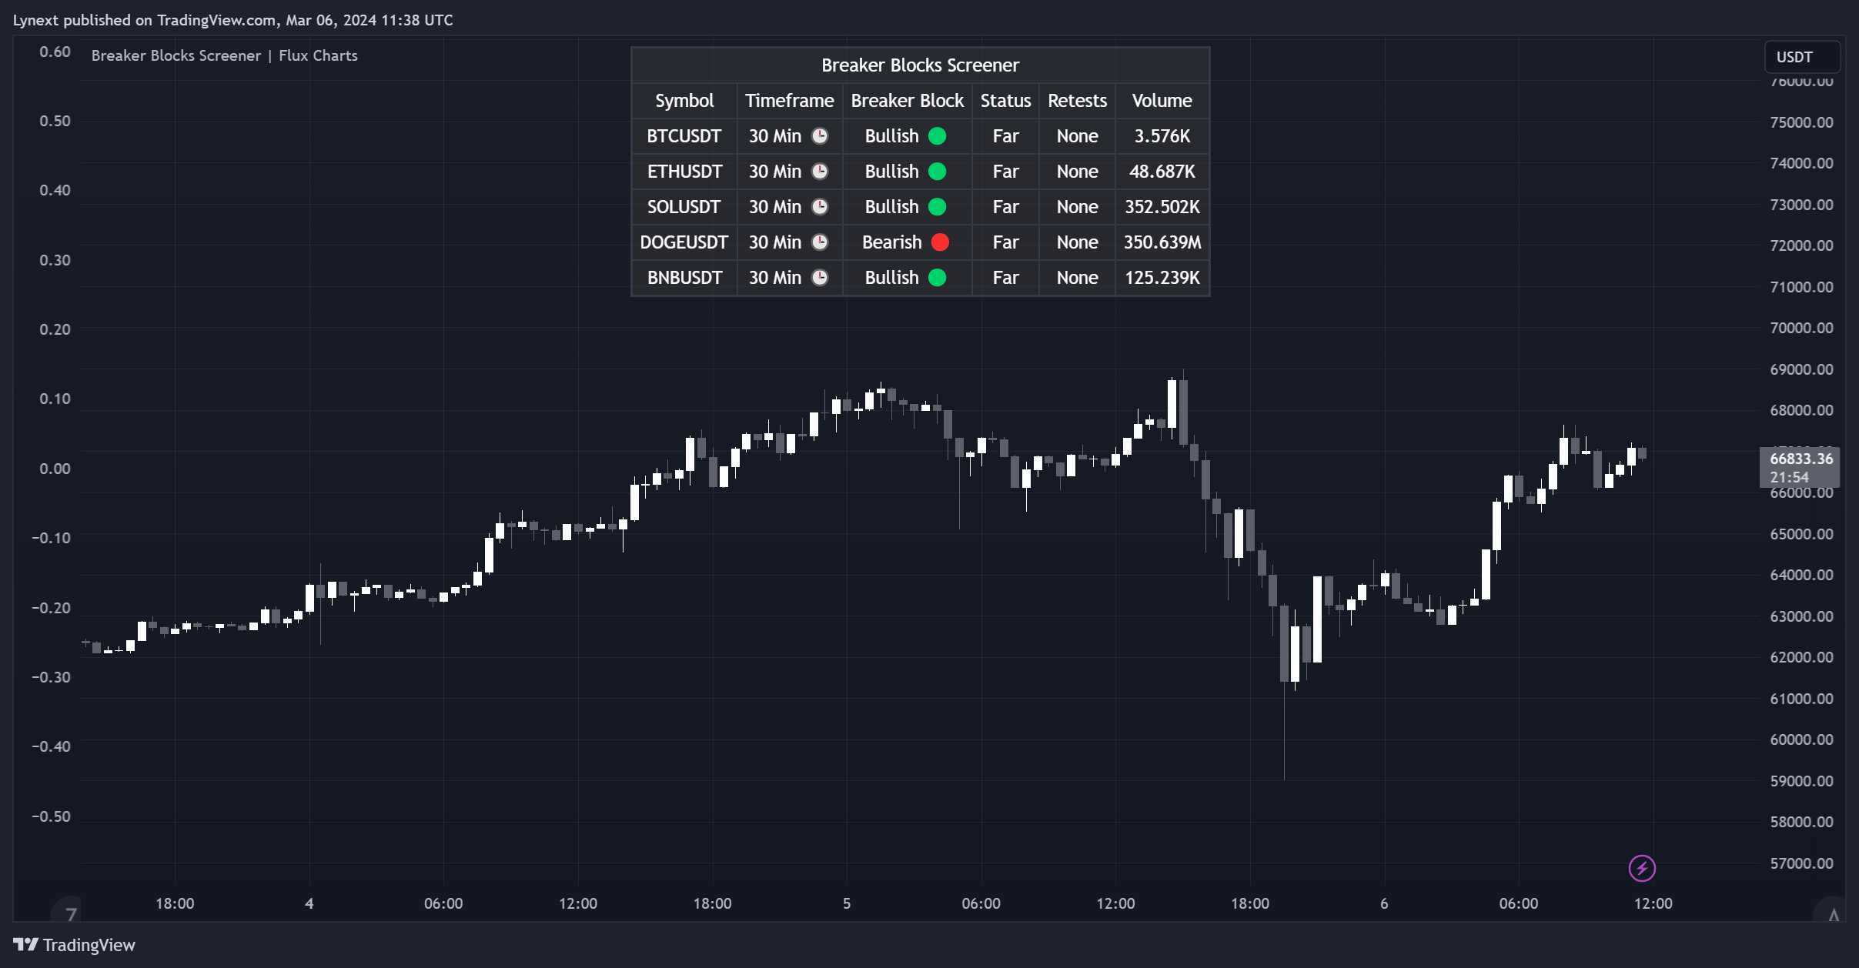The height and width of the screenshot is (968, 1859).
Task: Click None retests in SOLUSDT row
Action: [1077, 207]
